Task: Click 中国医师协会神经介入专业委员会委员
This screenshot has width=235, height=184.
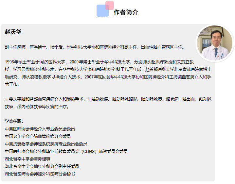Action: click(x=40, y=129)
